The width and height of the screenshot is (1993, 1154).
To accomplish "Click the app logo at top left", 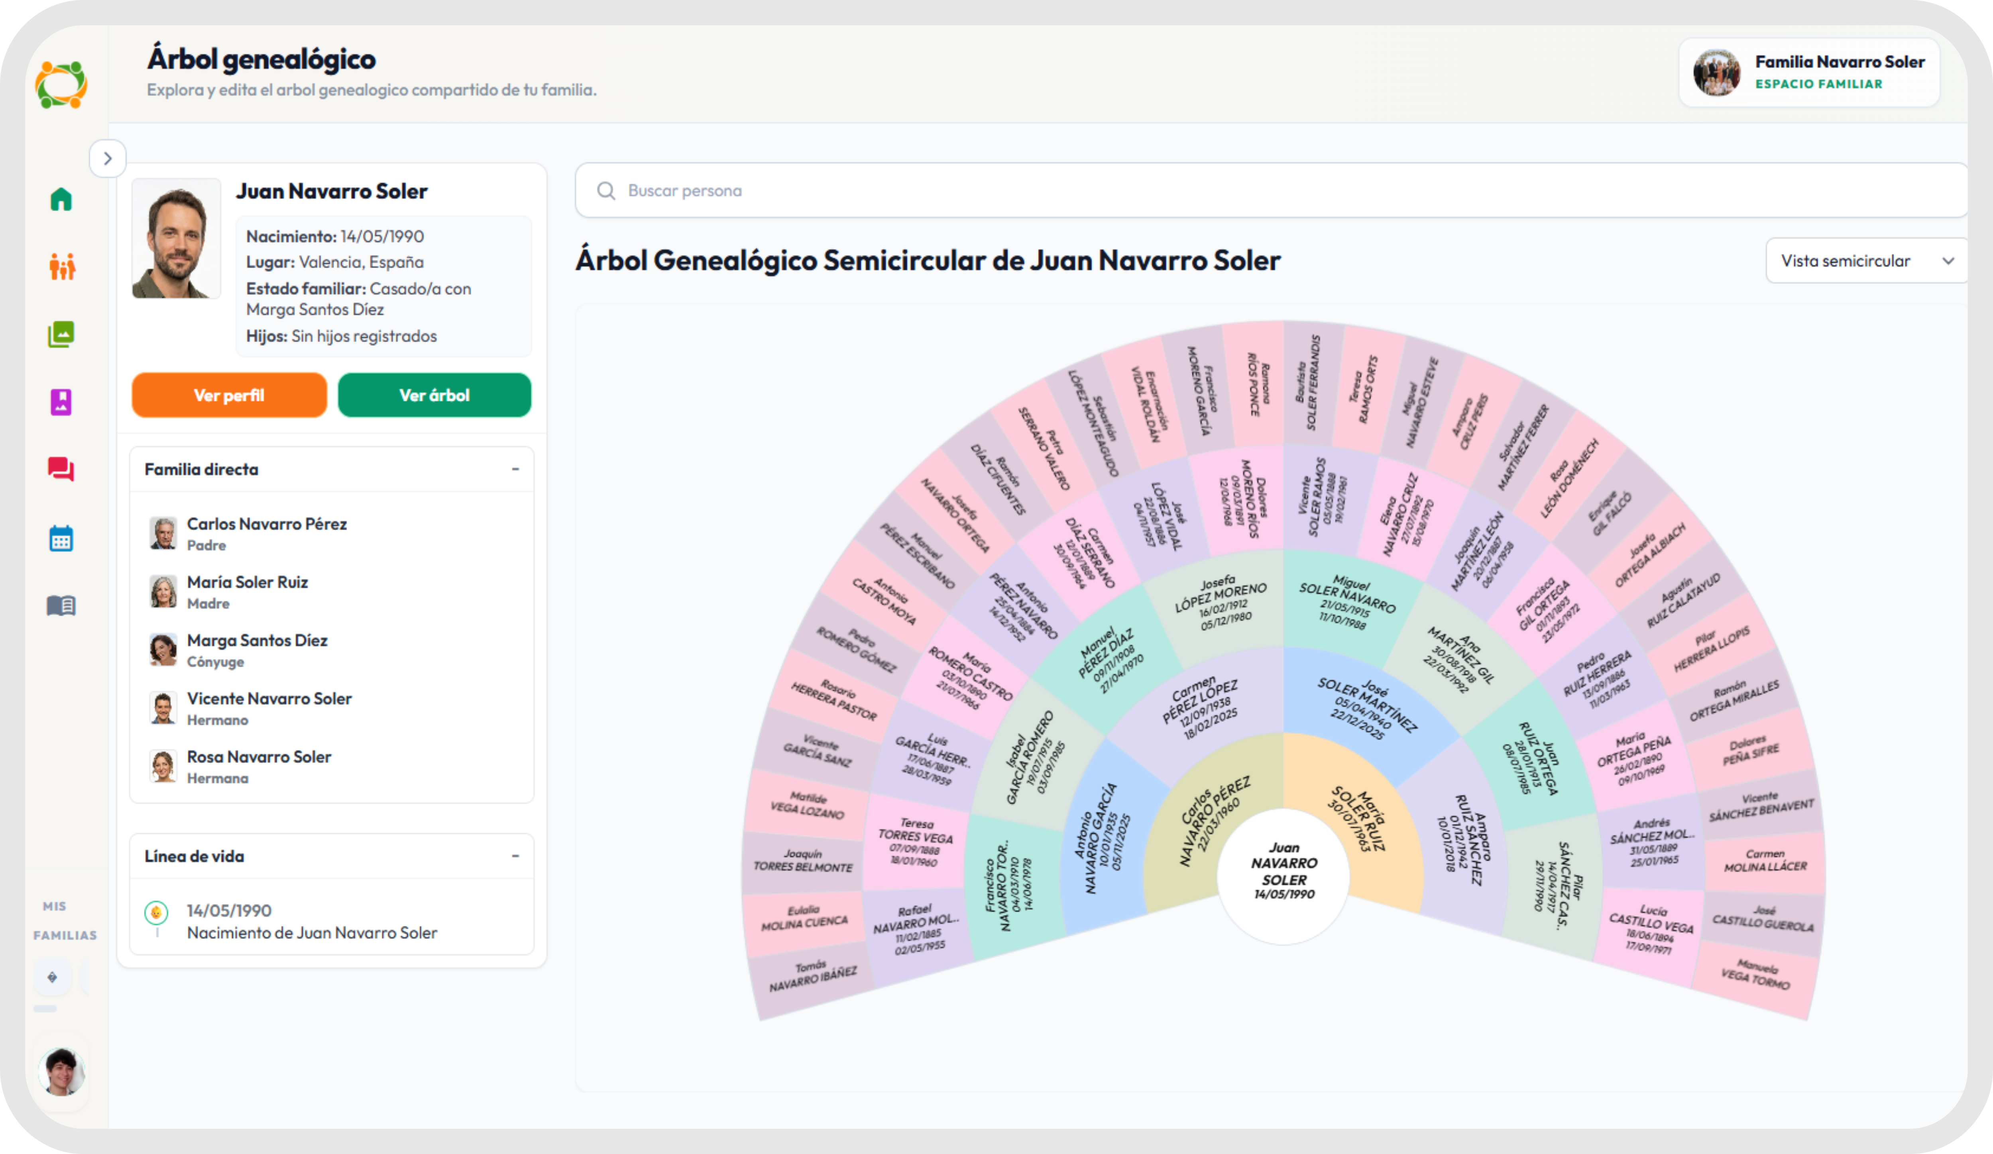I will pos(61,84).
